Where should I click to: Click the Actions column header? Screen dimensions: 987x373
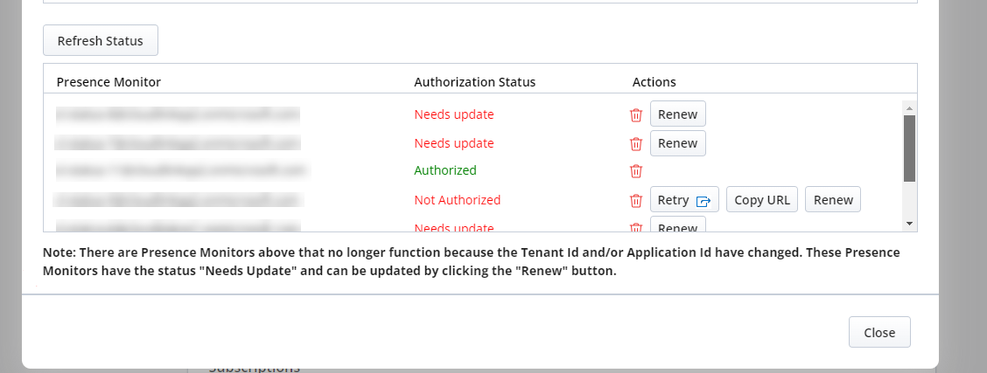coord(654,82)
